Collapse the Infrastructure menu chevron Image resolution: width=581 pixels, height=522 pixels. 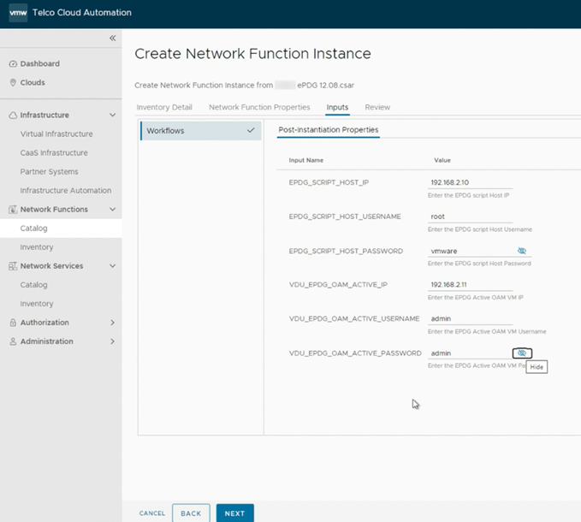point(112,116)
